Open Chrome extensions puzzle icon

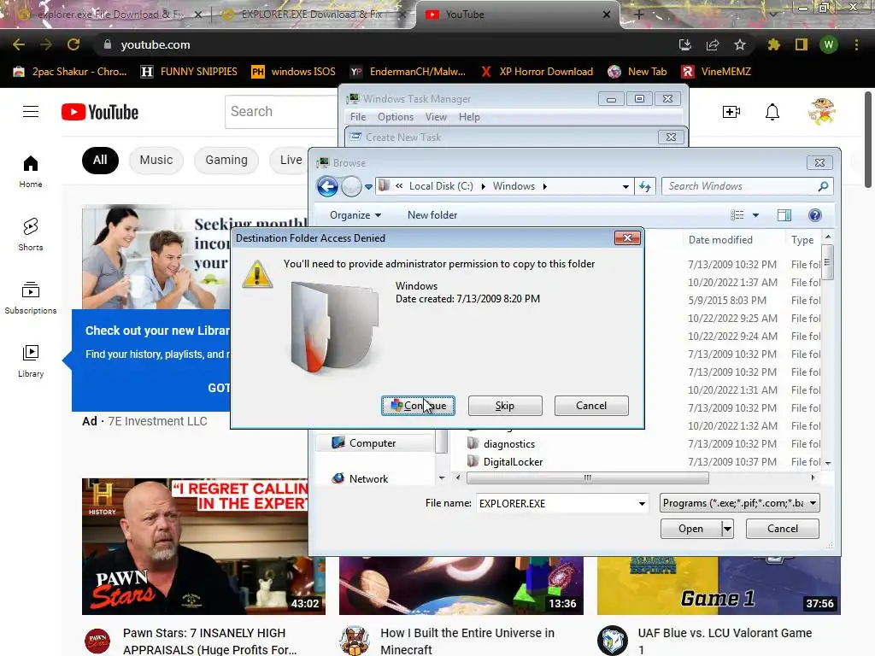773,44
